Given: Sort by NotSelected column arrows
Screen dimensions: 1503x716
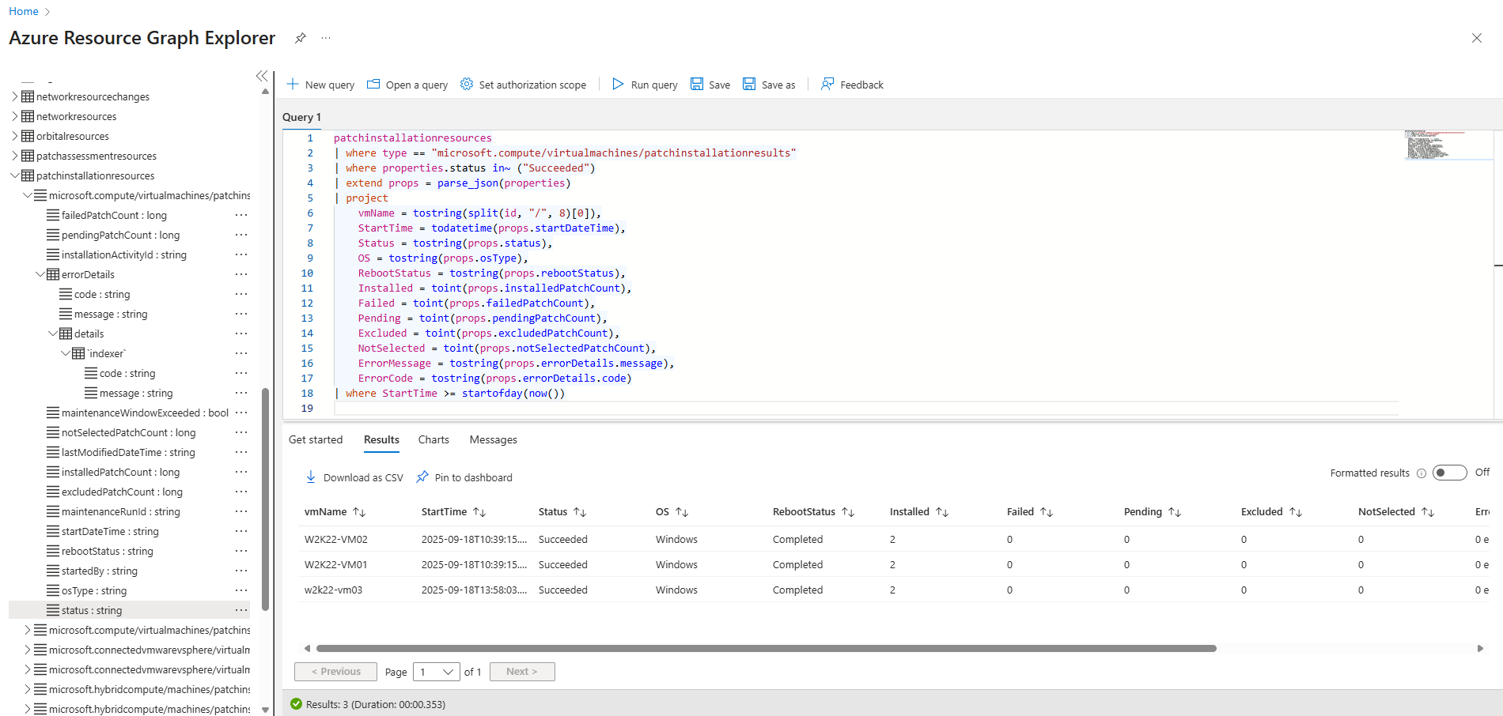Looking at the screenshot, I should pyautogui.click(x=1428, y=512).
